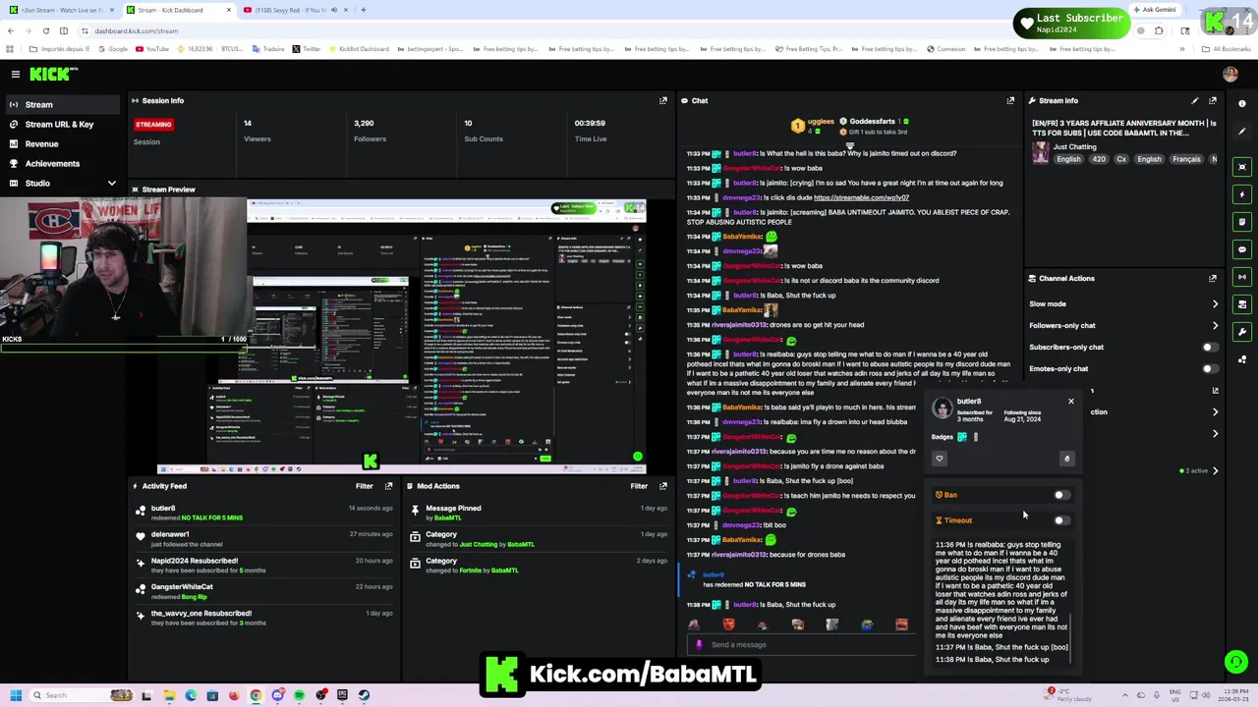Click mute icon on butler8 user card
Viewport: 1258px width, 707px height.
point(1066,459)
